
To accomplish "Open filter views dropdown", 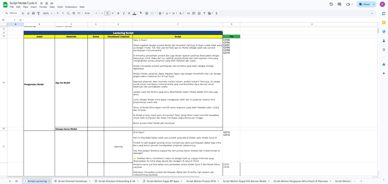I will pyautogui.click(x=210, y=13).
